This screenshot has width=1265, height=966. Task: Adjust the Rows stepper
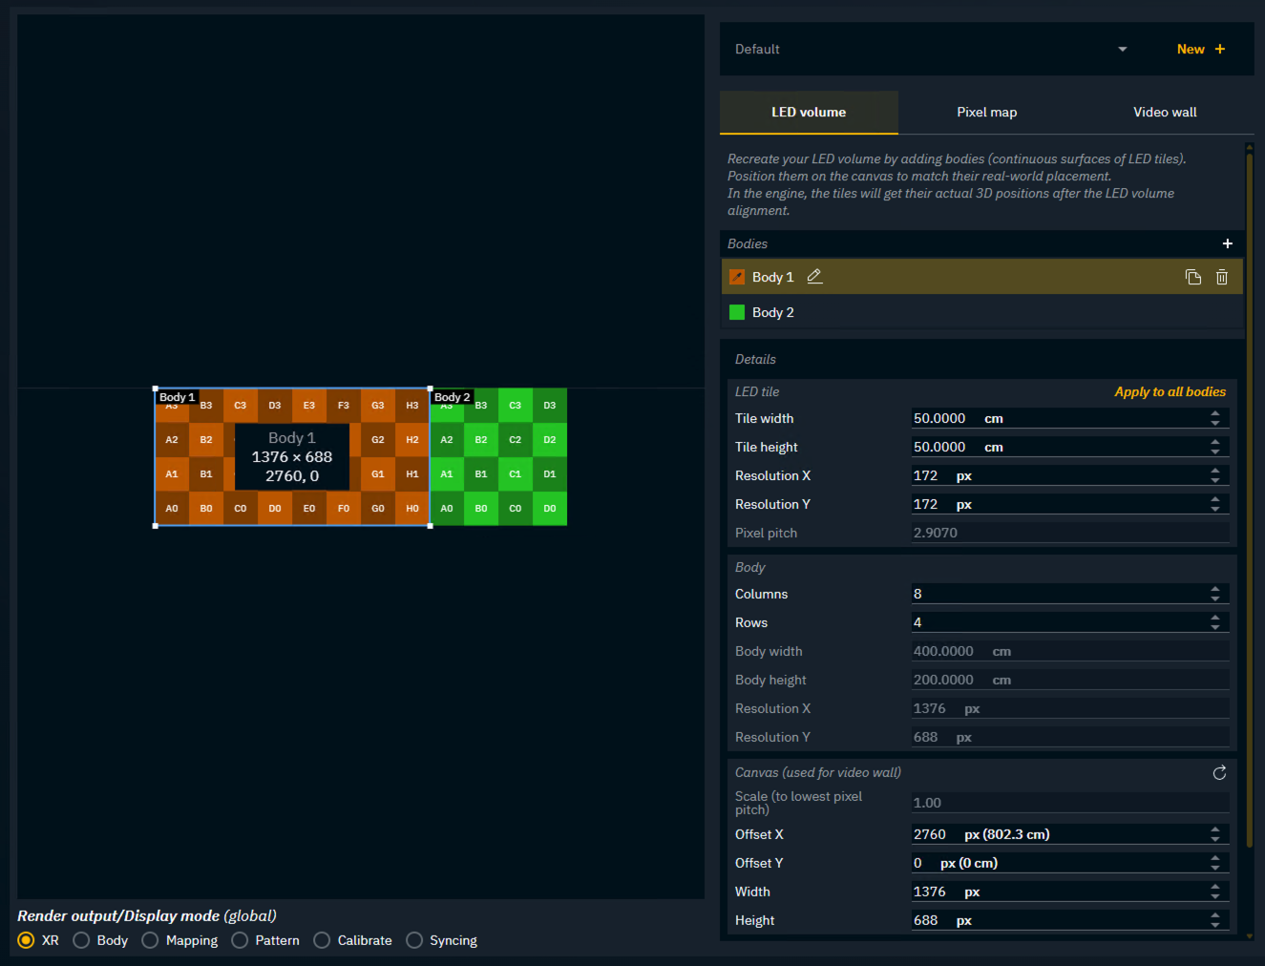[1215, 622]
